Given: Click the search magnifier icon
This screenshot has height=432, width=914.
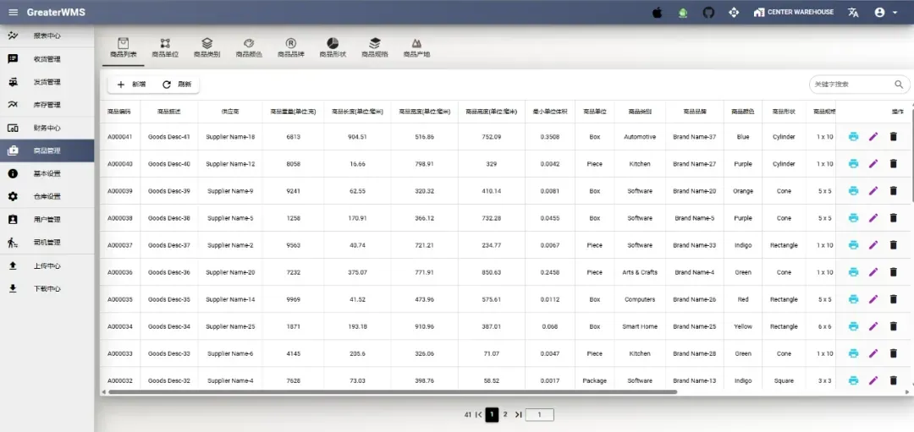Looking at the screenshot, I should [899, 85].
